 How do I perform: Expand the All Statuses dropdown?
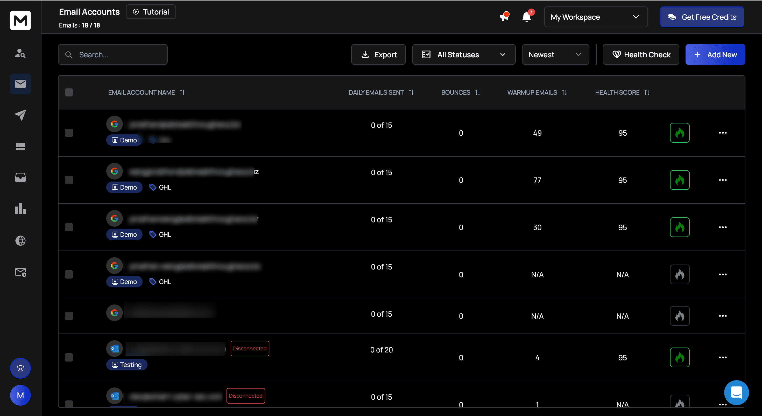tap(463, 54)
